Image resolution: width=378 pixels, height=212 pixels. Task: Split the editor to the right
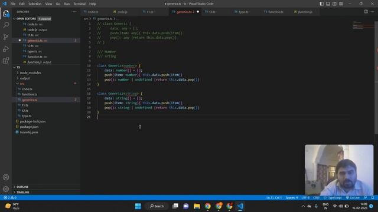pyautogui.click(x=366, y=12)
